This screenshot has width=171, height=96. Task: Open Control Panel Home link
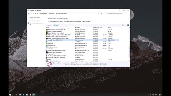[34, 18]
